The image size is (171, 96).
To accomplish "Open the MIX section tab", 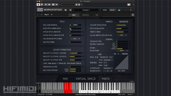I will (x=65, y=79).
